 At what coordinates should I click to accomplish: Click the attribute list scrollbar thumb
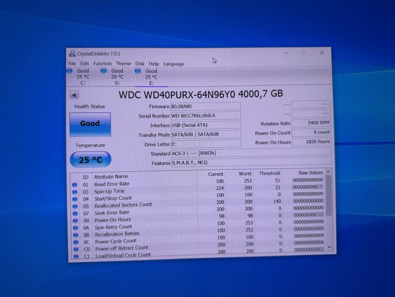click(x=328, y=195)
